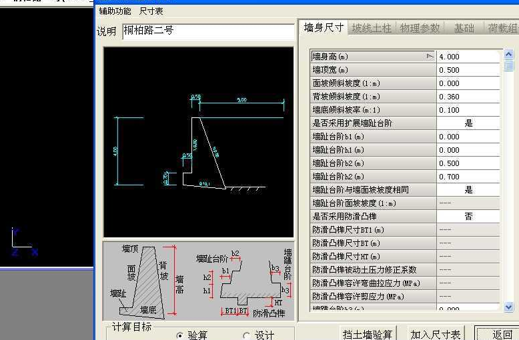Click the scrollbar down arrow in parameter table
Image resolution: width=519 pixels, height=340 pixels.
tap(508, 306)
